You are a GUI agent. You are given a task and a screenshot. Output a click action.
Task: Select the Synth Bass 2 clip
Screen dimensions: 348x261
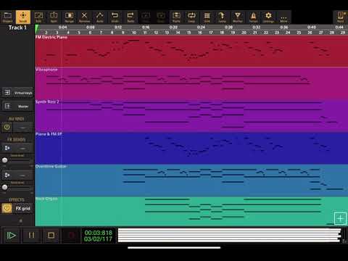[x=191, y=115]
